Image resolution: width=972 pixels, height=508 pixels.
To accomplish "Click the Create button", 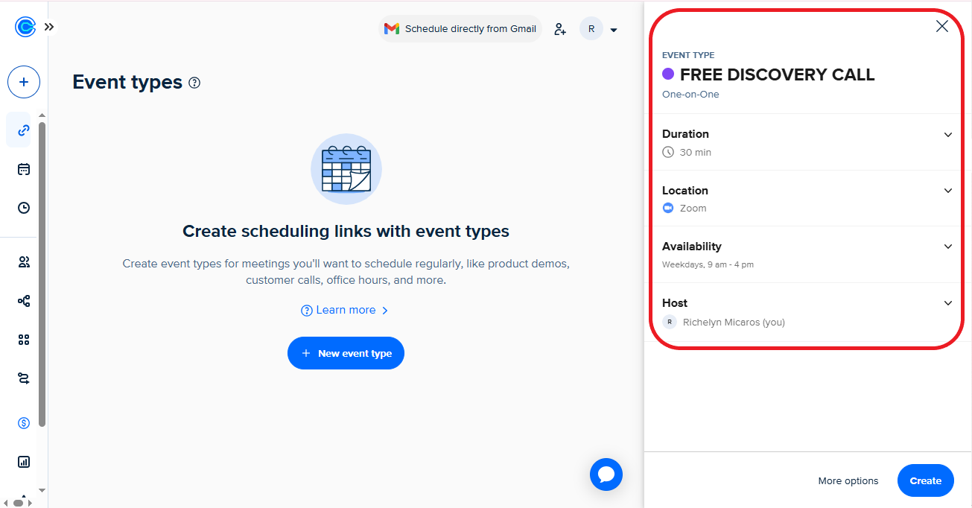I will point(925,480).
